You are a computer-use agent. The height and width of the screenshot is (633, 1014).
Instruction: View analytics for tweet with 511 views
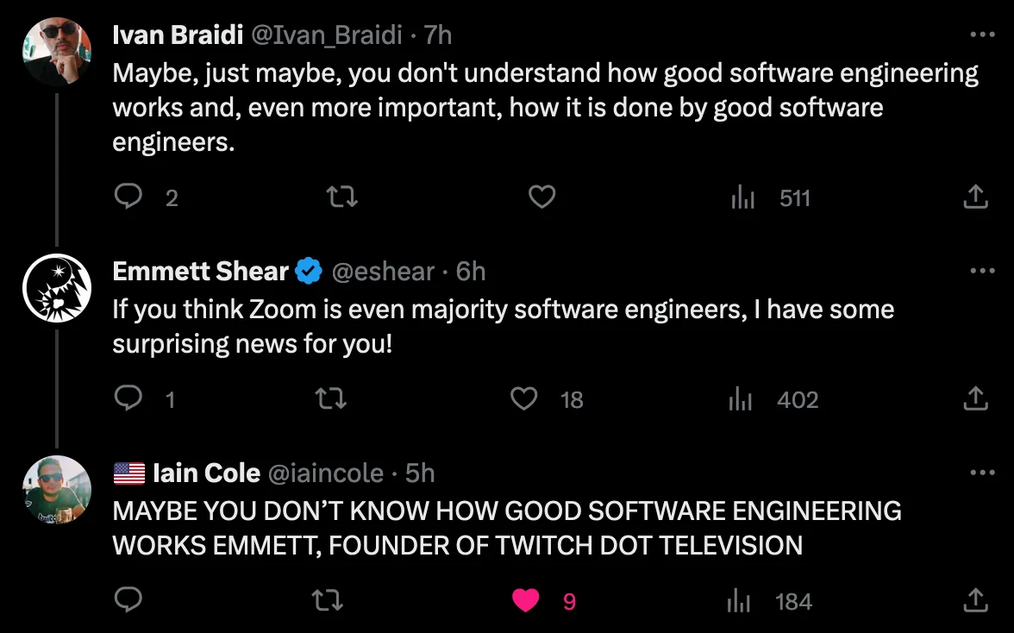[x=769, y=197]
